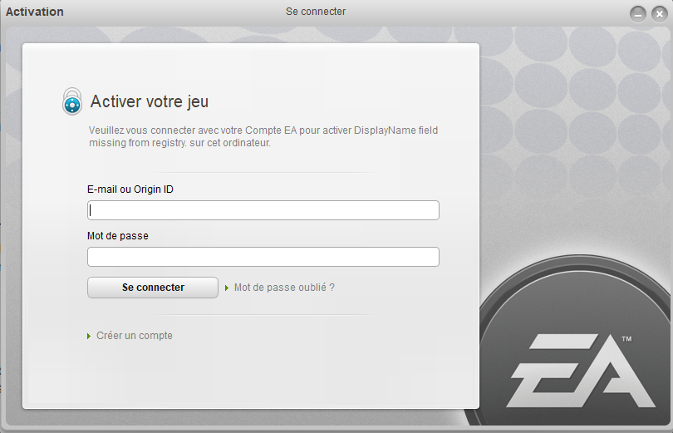Focus the Mot de passe input field

click(x=263, y=257)
